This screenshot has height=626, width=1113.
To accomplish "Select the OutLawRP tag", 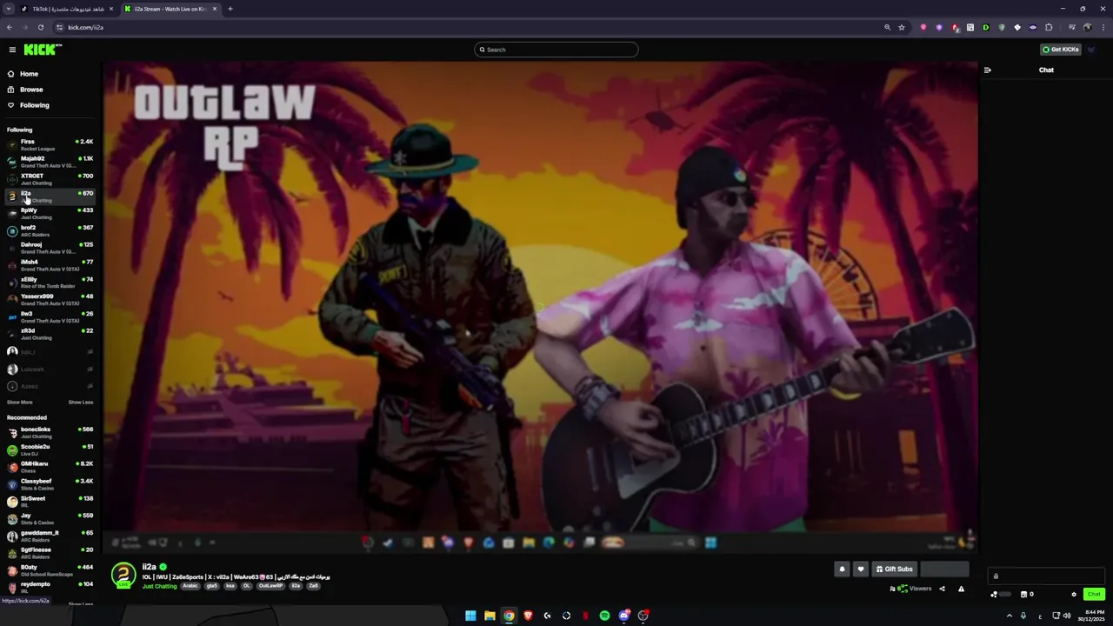I will 270,586.
